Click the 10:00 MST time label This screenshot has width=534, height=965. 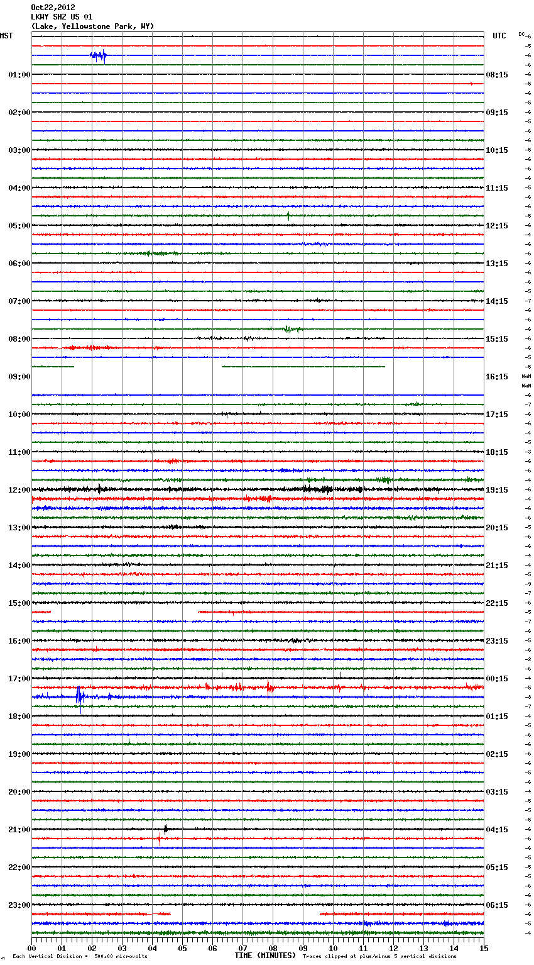pos(19,415)
